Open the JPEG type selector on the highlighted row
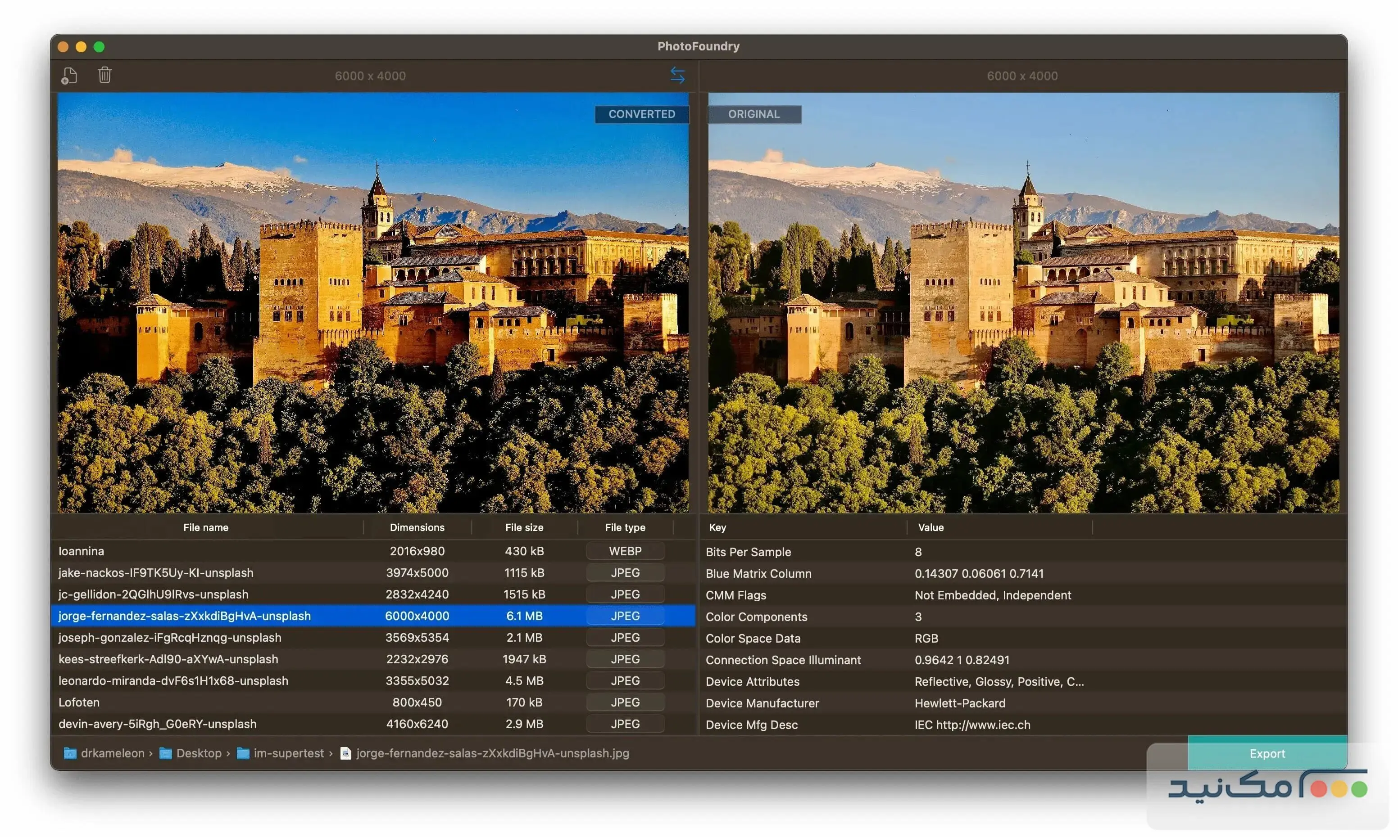 click(x=624, y=616)
